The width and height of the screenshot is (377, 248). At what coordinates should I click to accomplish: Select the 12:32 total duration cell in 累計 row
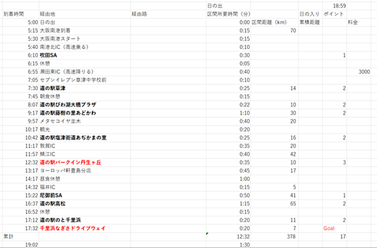[x=228, y=236]
